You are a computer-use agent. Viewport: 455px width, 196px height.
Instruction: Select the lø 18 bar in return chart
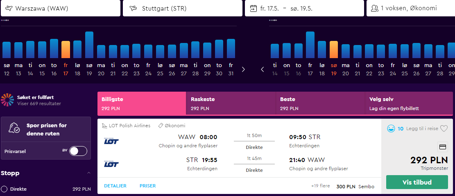(322, 50)
